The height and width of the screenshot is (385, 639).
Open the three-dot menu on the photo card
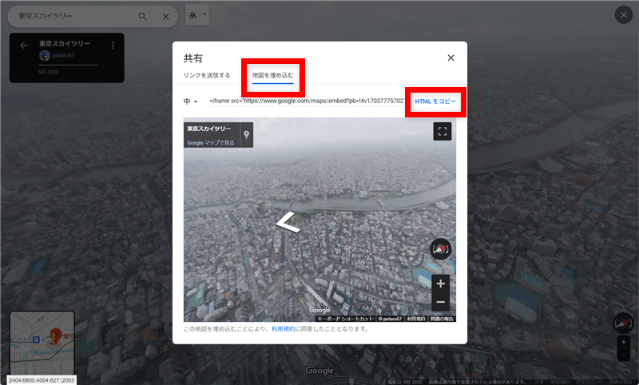(x=113, y=46)
